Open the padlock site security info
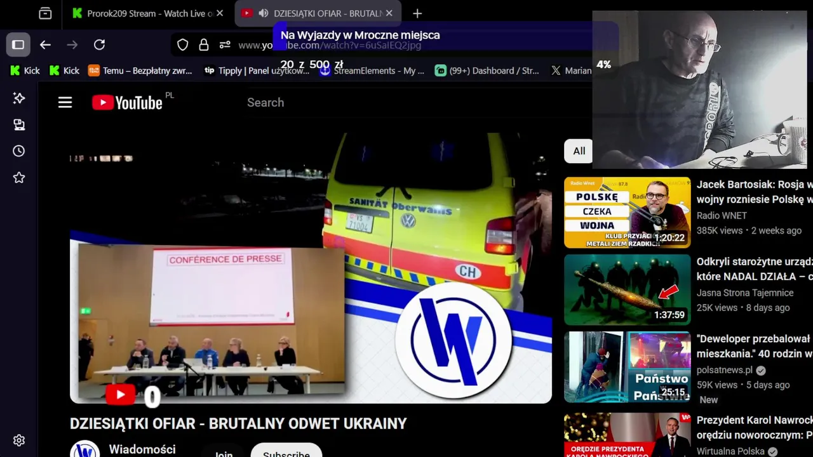This screenshot has height=457, width=813. [x=204, y=45]
